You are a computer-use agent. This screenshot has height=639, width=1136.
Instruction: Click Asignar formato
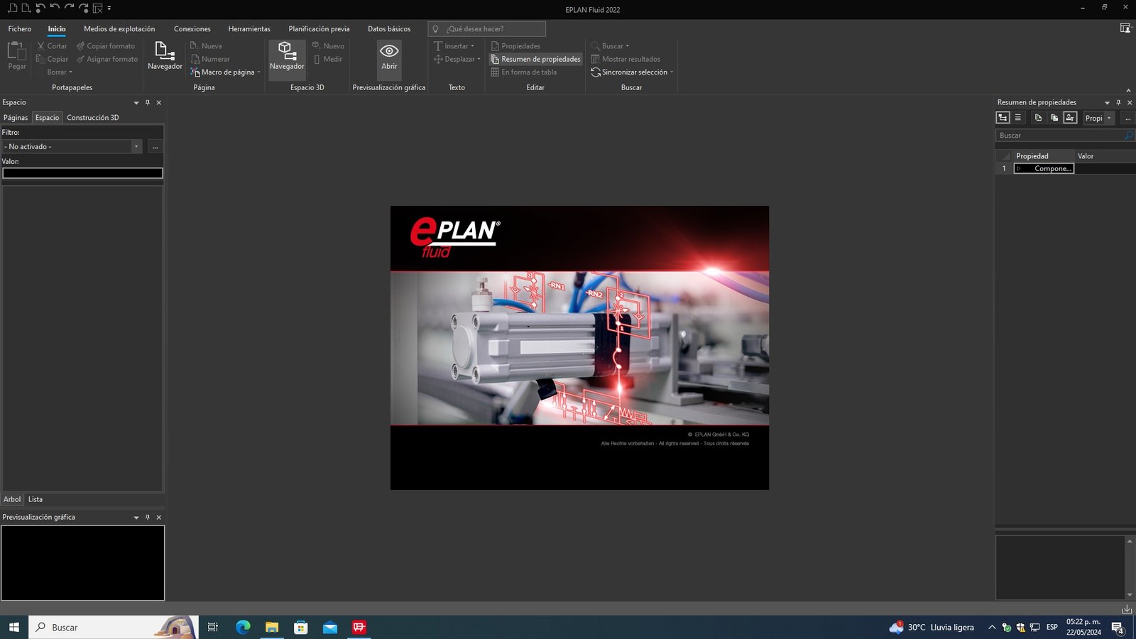(107, 59)
